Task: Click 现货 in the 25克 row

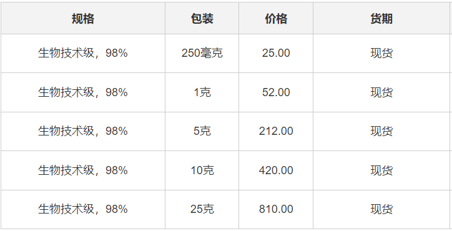Action: pyautogui.click(x=381, y=209)
